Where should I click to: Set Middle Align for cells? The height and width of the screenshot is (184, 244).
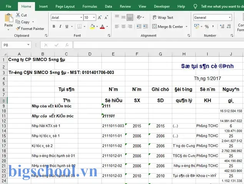pyautogui.click(x=124, y=17)
